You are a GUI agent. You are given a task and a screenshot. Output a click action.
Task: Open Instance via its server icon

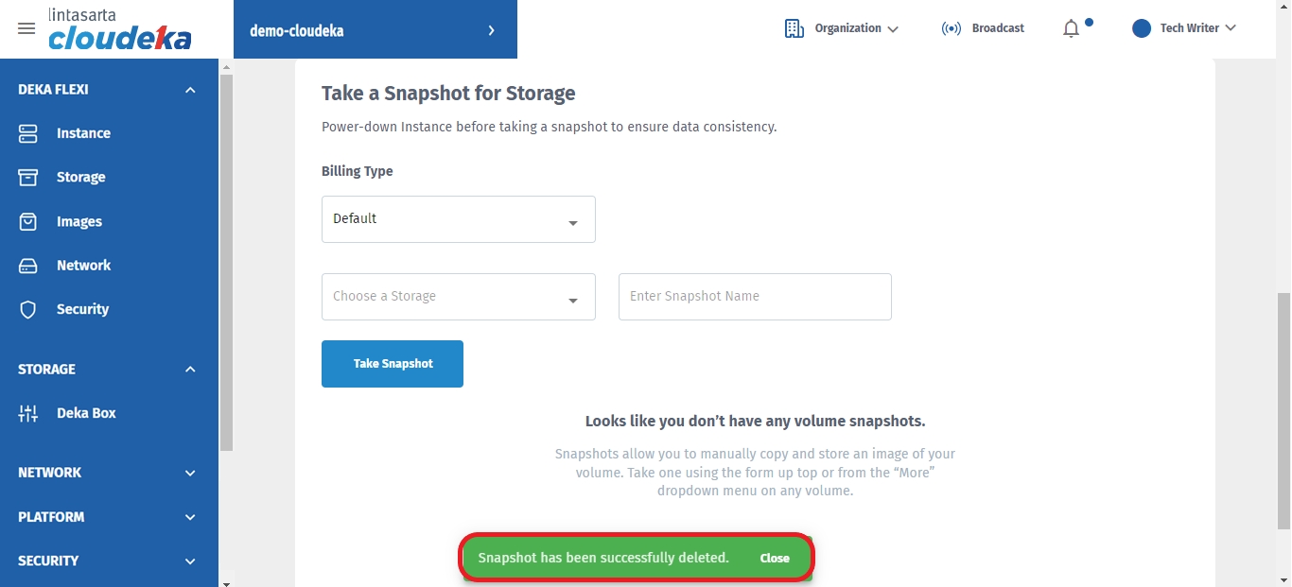click(28, 133)
